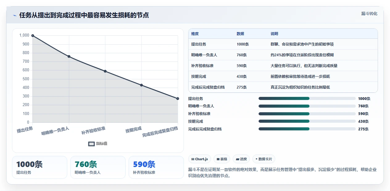This screenshot has width=390, height=191.
Task: Click the chart data point for 按期完成
Action: tap(141, 85)
